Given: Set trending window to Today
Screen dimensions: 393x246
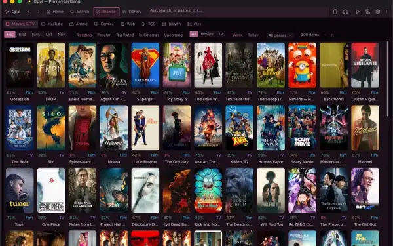Looking at the screenshot, I should click(x=253, y=35).
